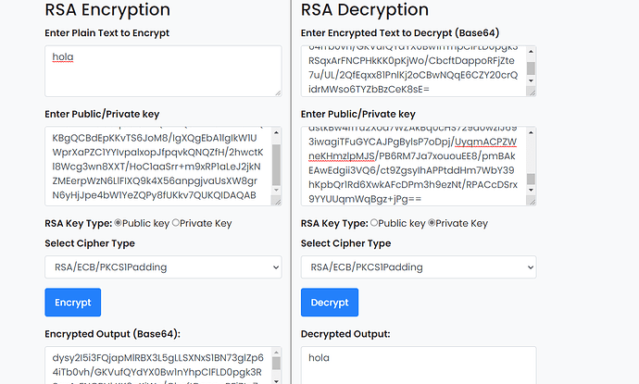This screenshot has width=639, height=384.
Task: Click the resize grip of the plain text box
Action: pos(276,92)
